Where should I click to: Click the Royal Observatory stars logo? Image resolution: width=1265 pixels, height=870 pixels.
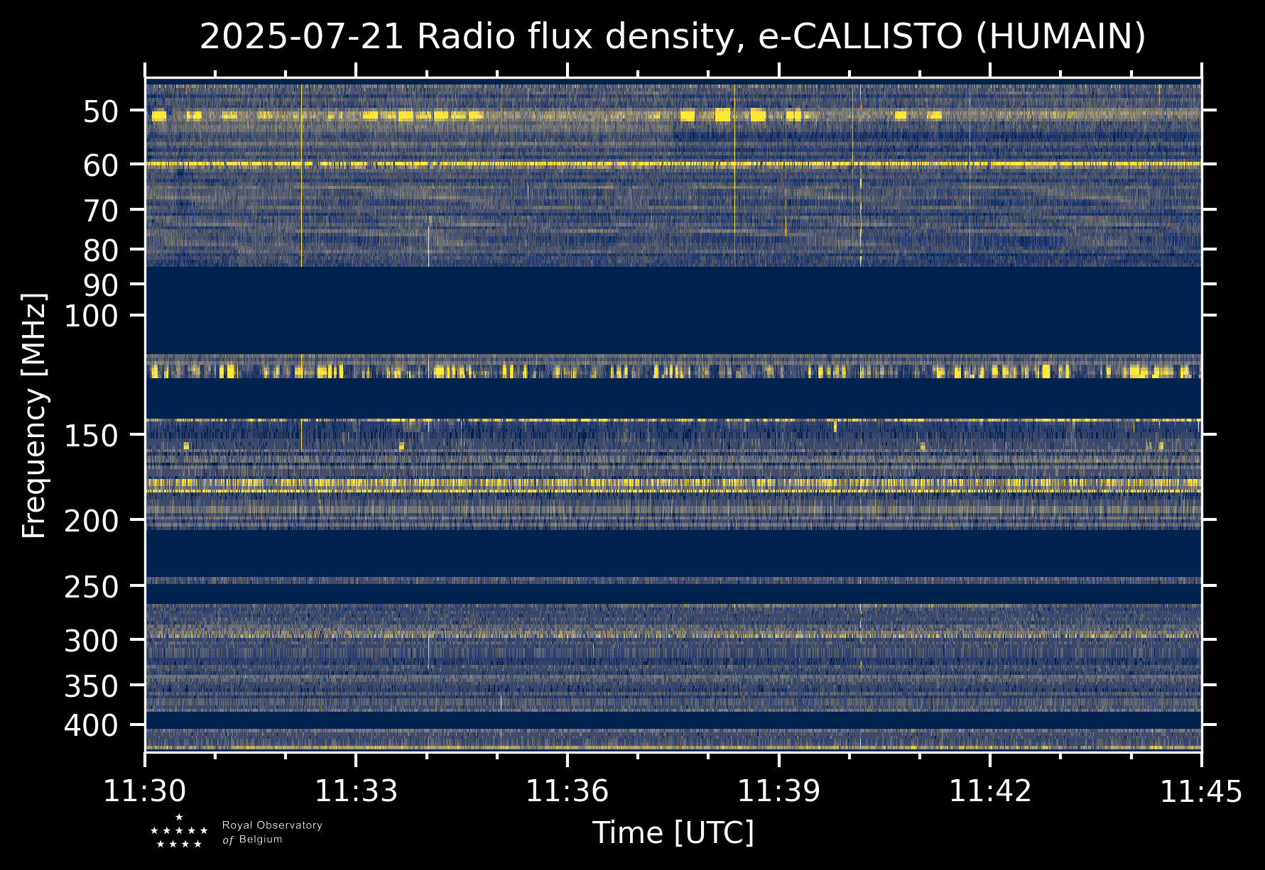(179, 832)
